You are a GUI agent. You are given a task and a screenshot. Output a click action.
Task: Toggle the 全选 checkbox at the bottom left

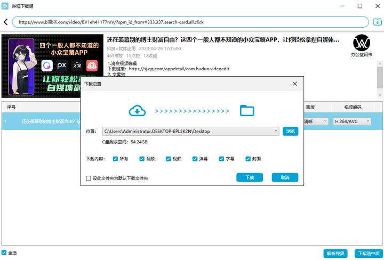click(x=4, y=253)
